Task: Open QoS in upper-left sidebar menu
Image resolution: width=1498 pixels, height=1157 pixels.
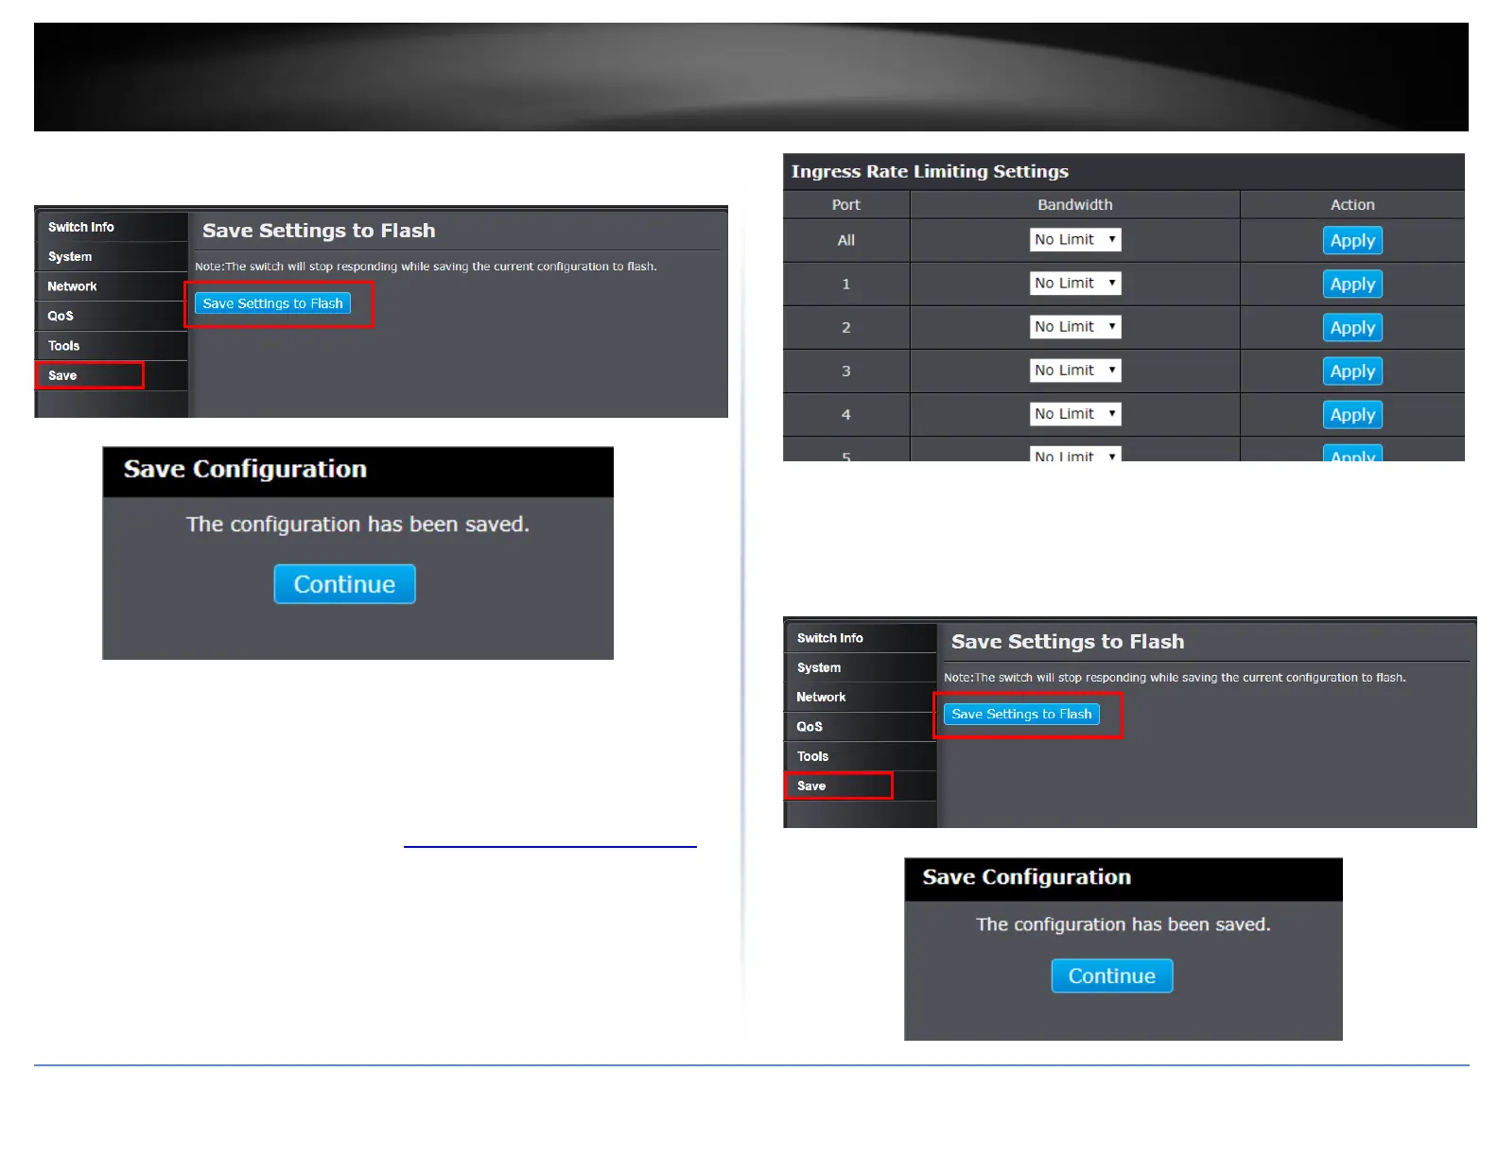Action: pyautogui.click(x=112, y=316)
